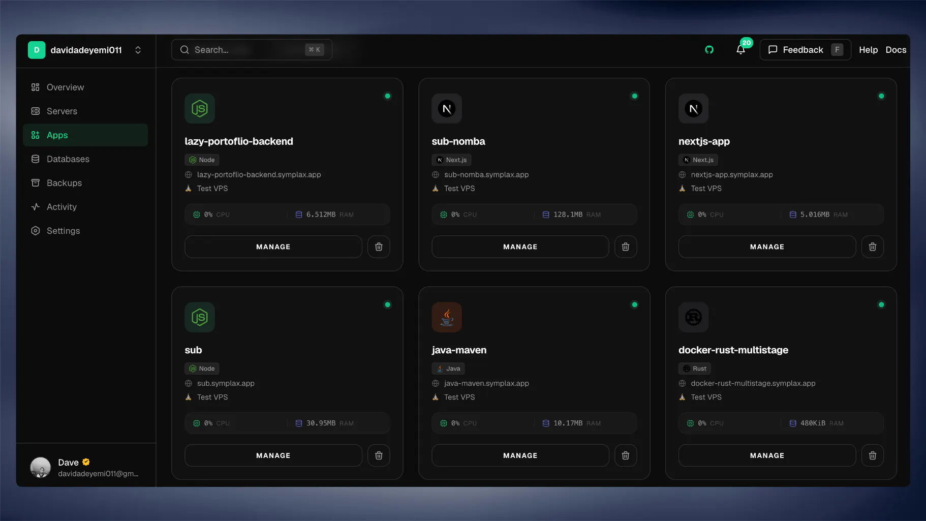
Task: Click the Rust tag on docker-rust-multistage
Action: pyautogui.click(x=695, y=369)
